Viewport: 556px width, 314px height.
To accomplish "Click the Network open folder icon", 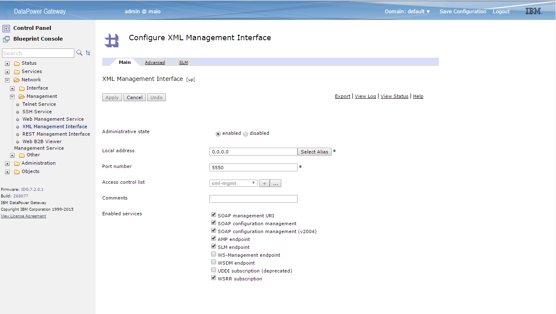I will (x=17, y=80).
